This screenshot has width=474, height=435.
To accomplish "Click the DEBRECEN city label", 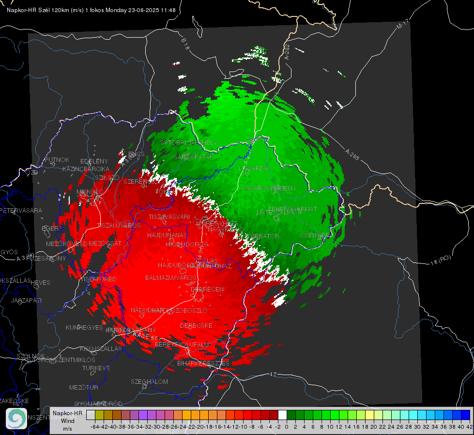I will point(207,289).
